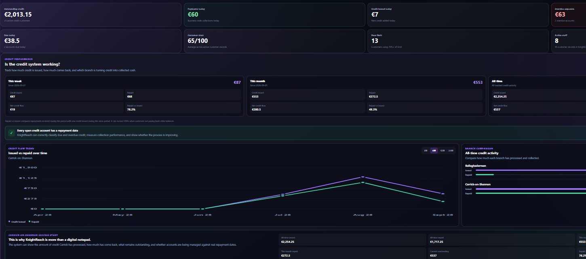The image size is (586, 259).
Task: Click the 'Issued vs repaid over time' heading
Action: coord(27,153)
